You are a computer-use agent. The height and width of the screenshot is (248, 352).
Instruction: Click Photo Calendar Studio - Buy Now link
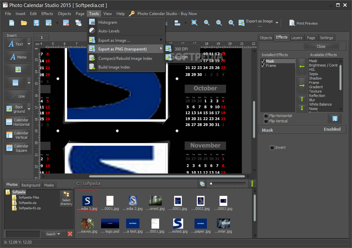pyautogui.click(x=167, y=14)
